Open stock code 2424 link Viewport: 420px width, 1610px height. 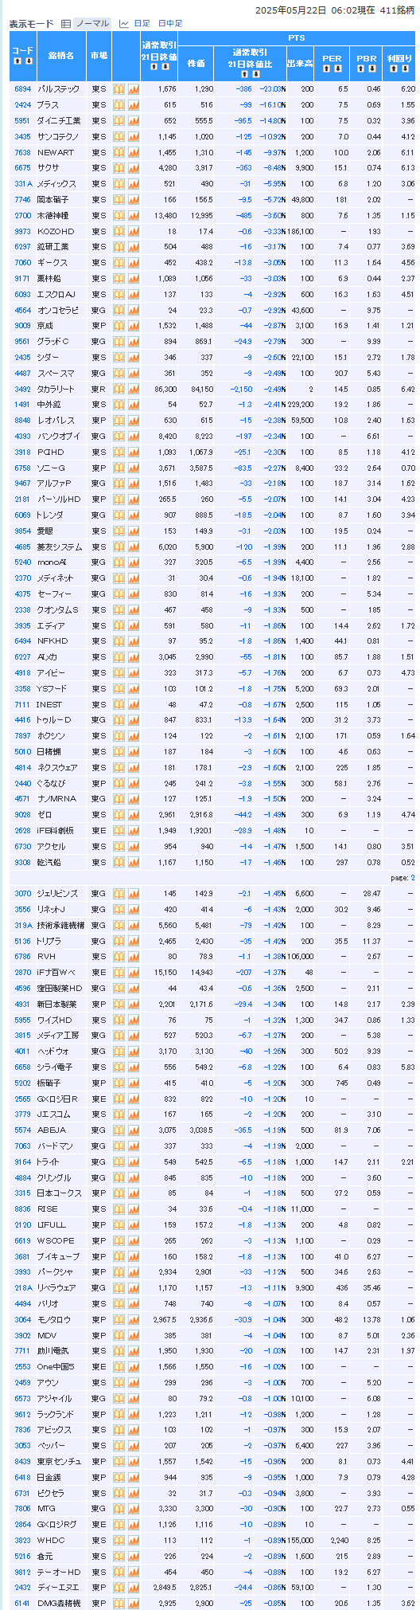point(22,104)
